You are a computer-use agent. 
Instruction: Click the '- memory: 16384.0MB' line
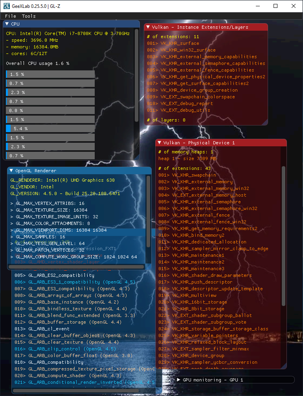point(32,47)
